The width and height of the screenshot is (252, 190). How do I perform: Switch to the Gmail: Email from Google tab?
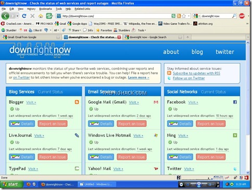coord(31,37)
